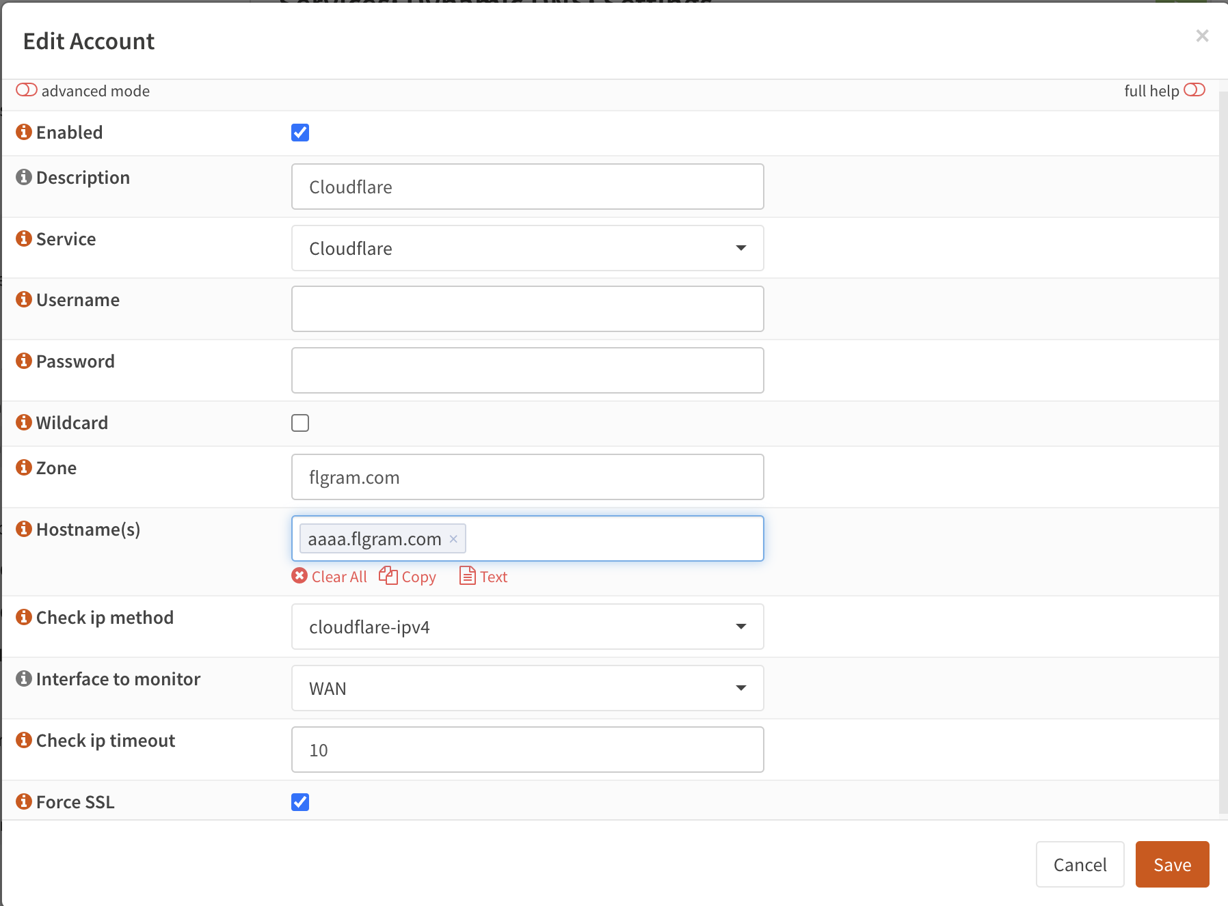This screenshot has height=906, width=1228.
Task: Click the Check ip timeout field
Action: (x=528, y=750)
